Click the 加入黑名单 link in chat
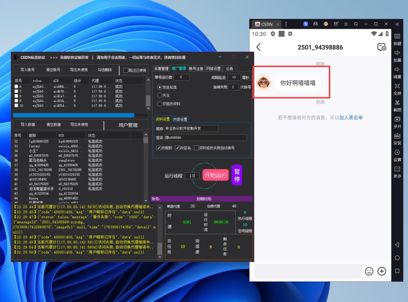This screenshot has width=408, height=302. [x=351, y=118]
